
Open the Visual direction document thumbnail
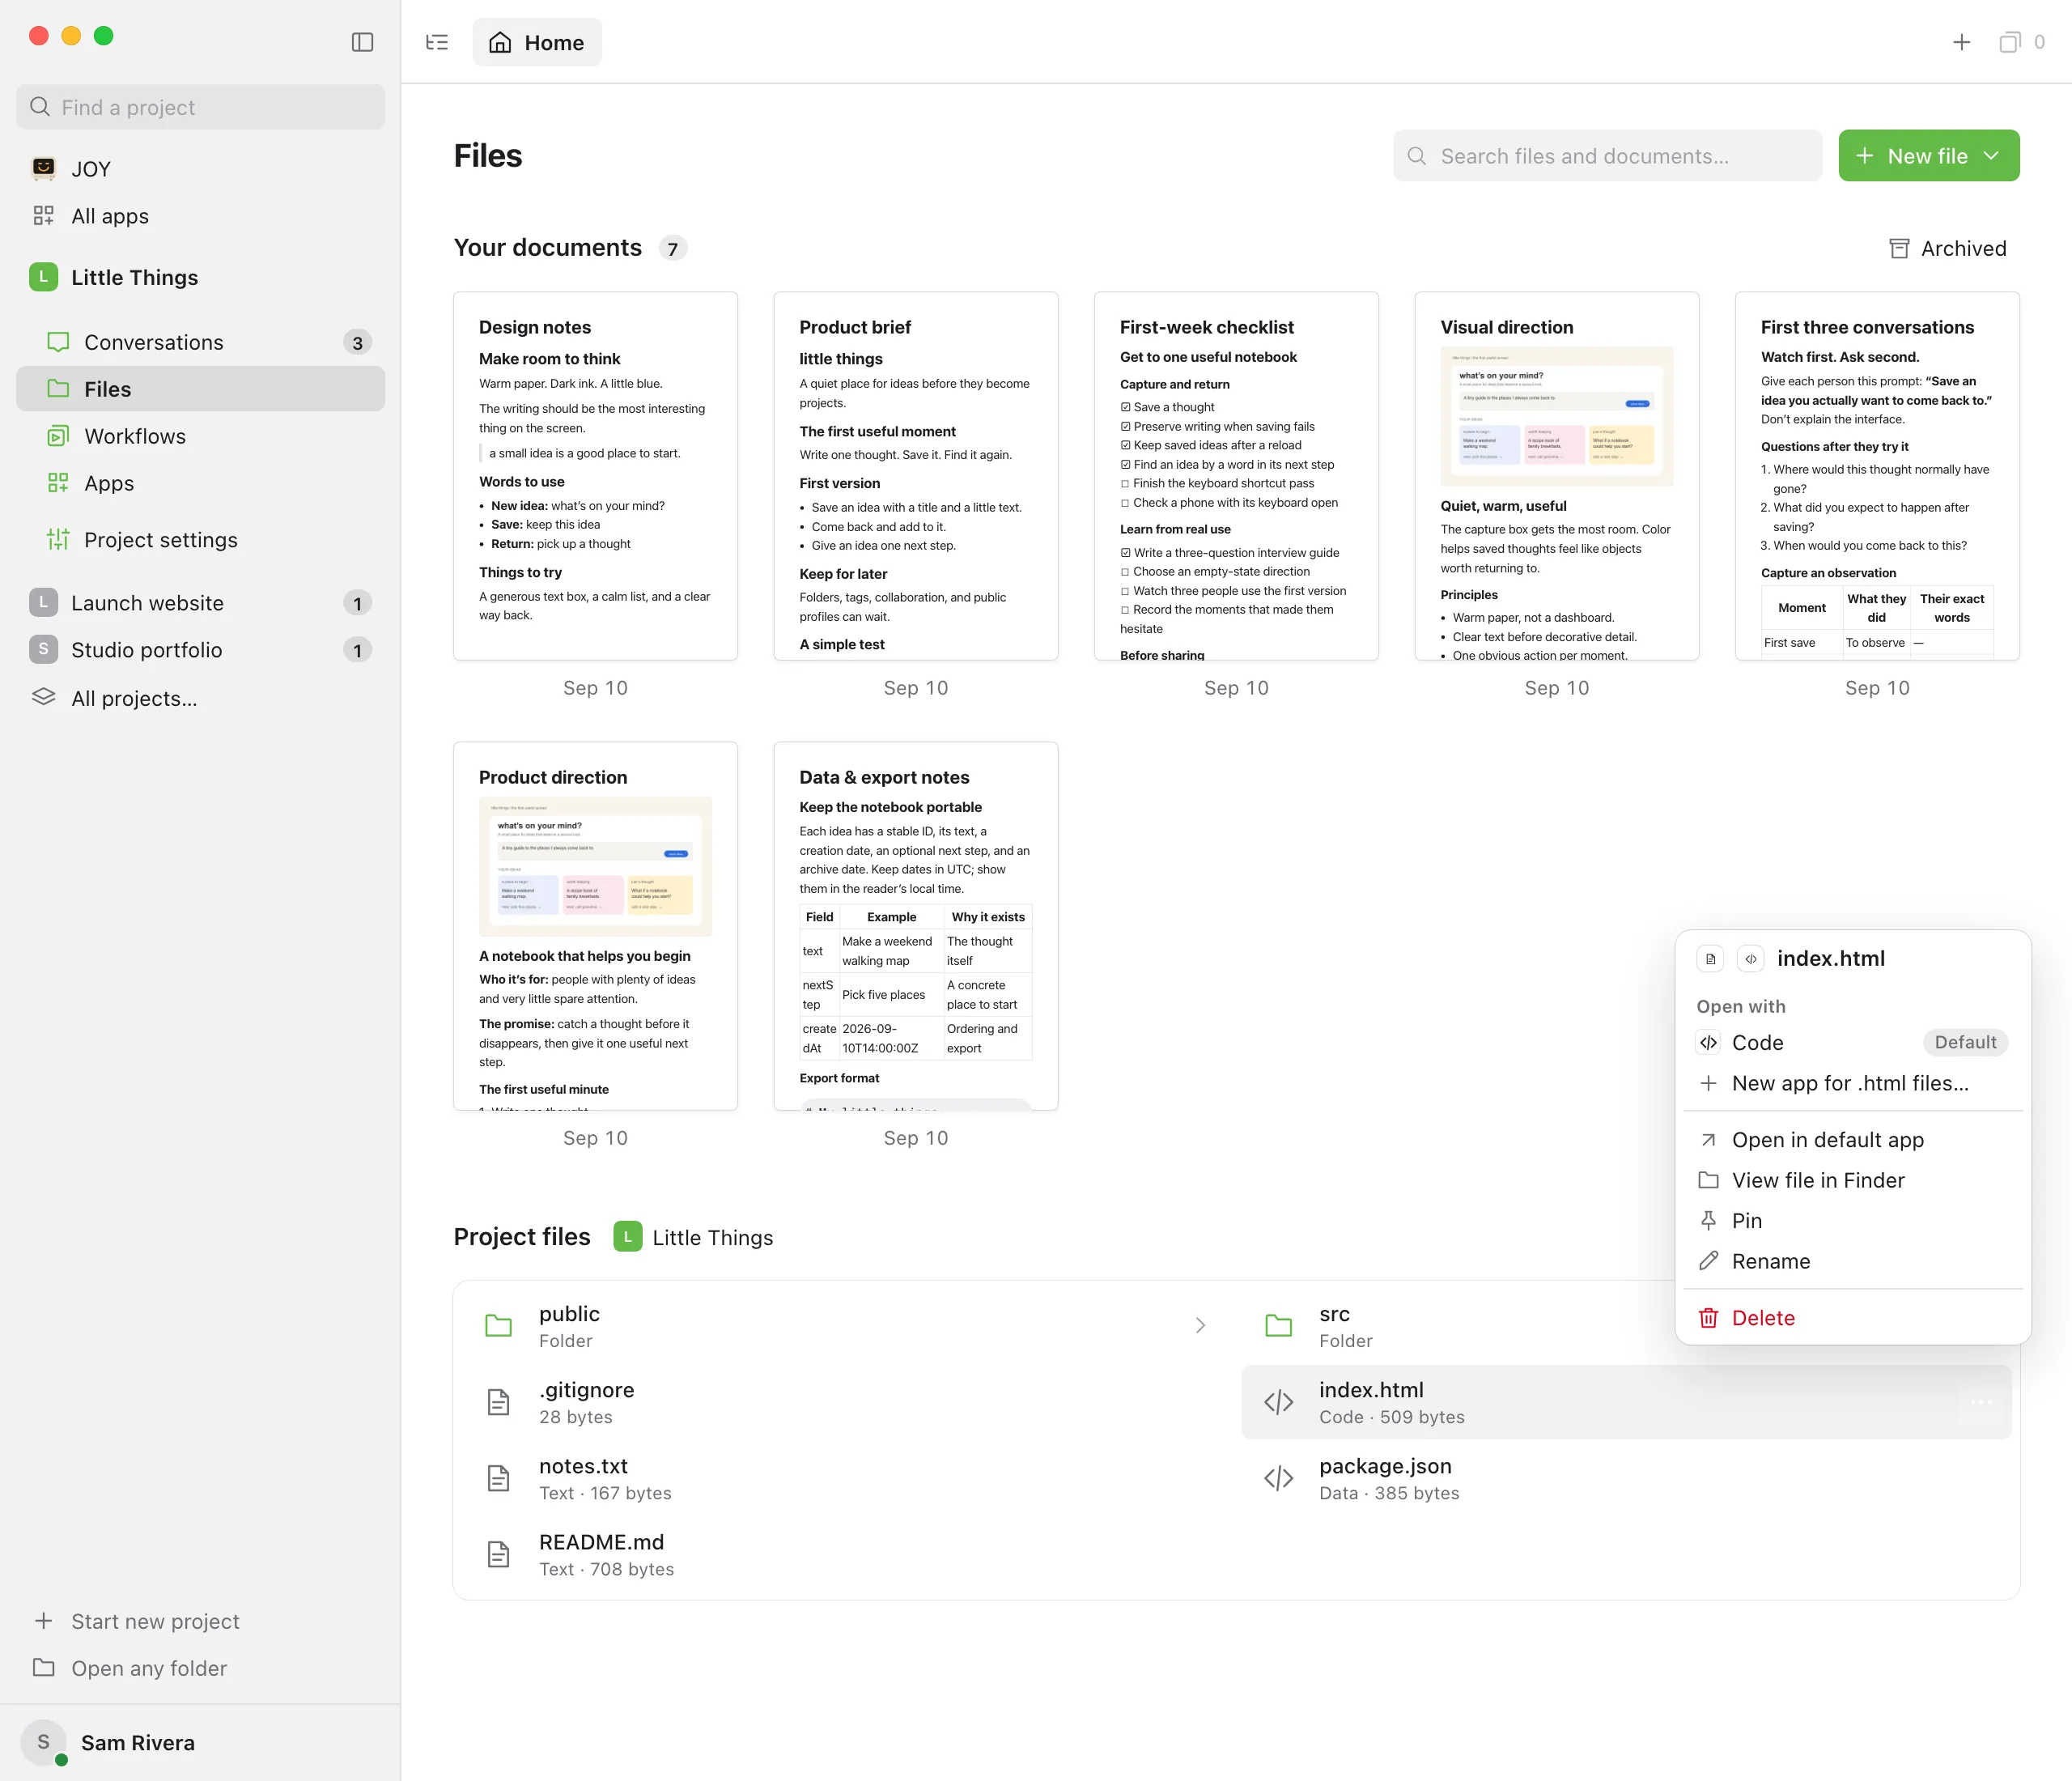[1556, 476]
